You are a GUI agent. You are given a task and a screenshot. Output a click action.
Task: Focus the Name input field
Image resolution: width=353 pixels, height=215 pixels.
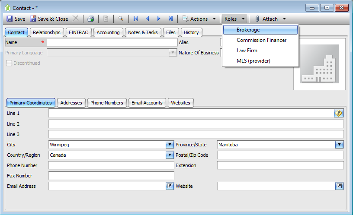[112, 42]
